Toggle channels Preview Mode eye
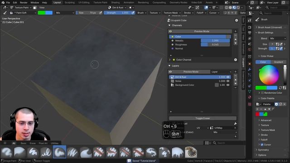The image size is (290, 163). point(170,31)
